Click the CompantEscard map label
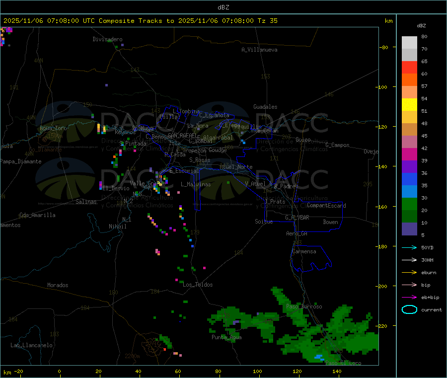 click(x=326, y=206)
